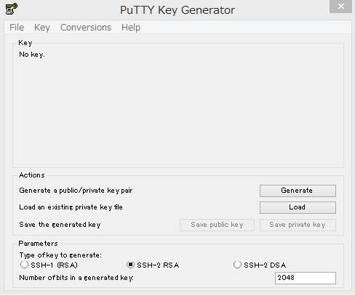The height and width of the screenshot is (296, 355).
Task: Click the Generate button
Action: 298,191
